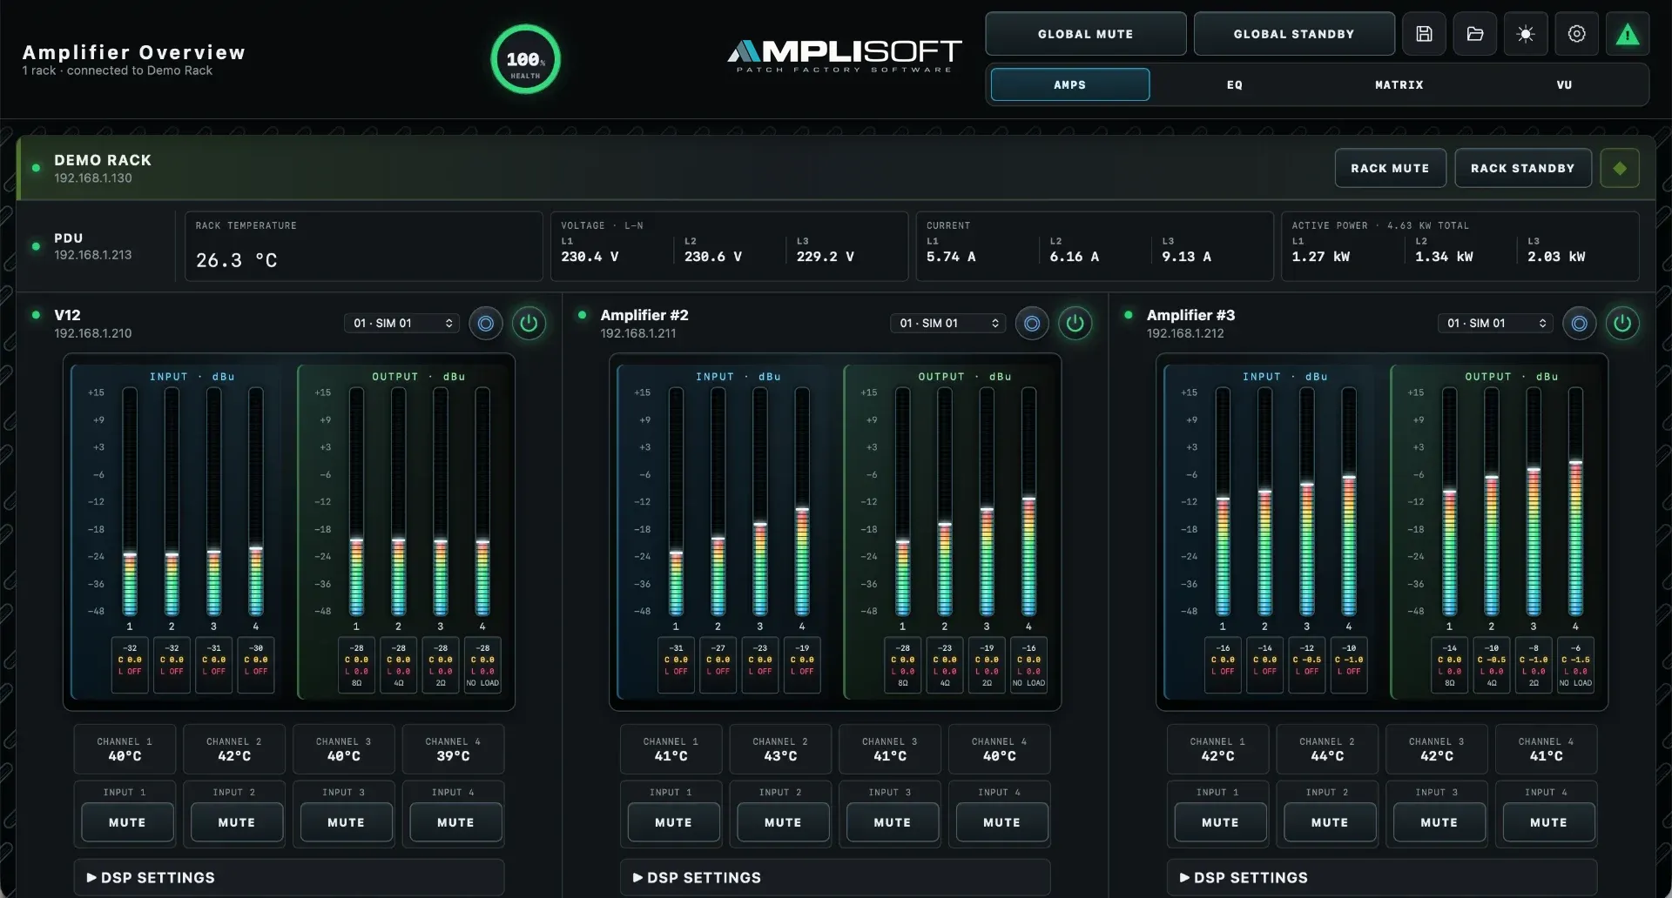Click the identify ring icon for V12
This screenshot has height=898, width=1672.
click(x=486, y=324)
